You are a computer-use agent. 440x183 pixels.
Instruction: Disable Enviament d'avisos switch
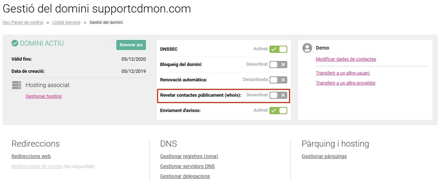pyautogui.click(x=278, y=111)
